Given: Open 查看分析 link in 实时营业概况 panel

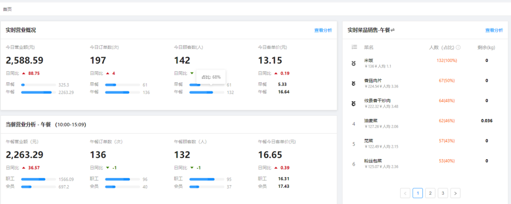Looking at the screenshot, I should click(x=323, y=30).
